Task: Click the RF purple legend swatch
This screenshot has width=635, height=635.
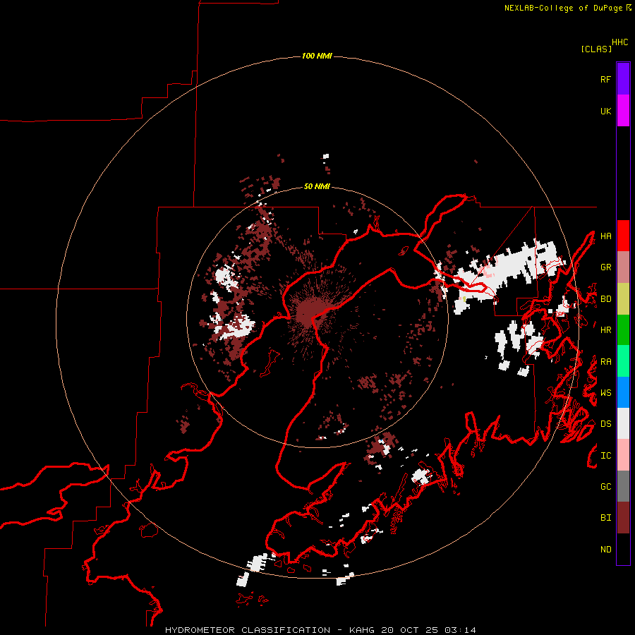Action: tap(623, 79)
